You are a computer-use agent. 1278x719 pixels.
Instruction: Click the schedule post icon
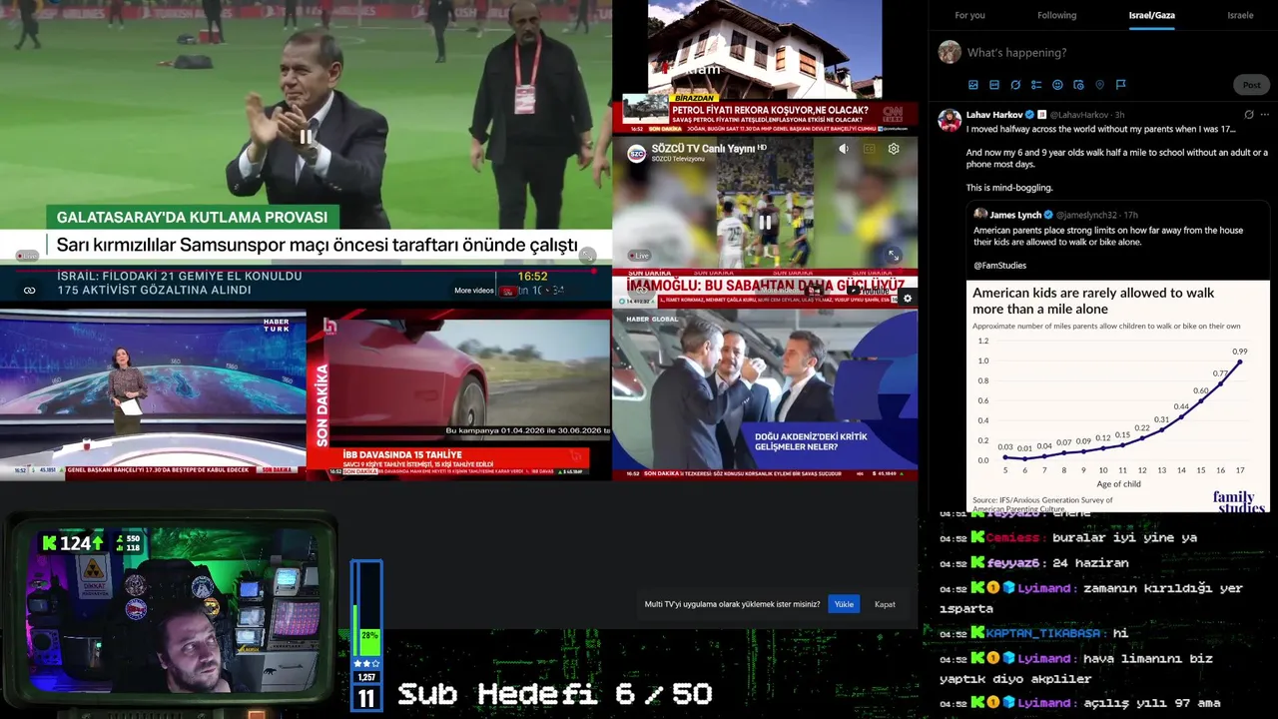pos(1078,85)
